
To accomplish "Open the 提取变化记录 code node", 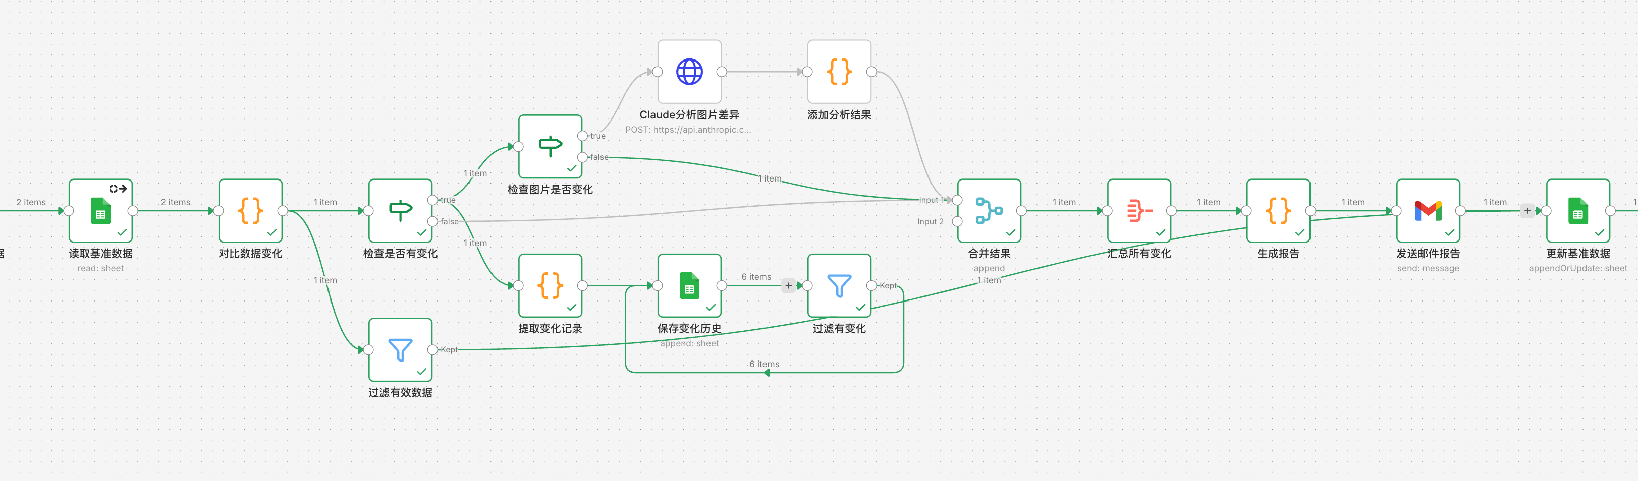I will (x=550, y=286).
